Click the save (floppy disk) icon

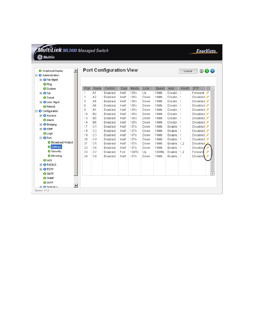click(201, 71)
